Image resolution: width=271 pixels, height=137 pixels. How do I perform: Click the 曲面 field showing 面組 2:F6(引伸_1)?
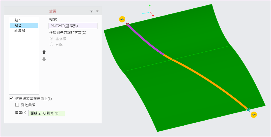tap(46, 113)
